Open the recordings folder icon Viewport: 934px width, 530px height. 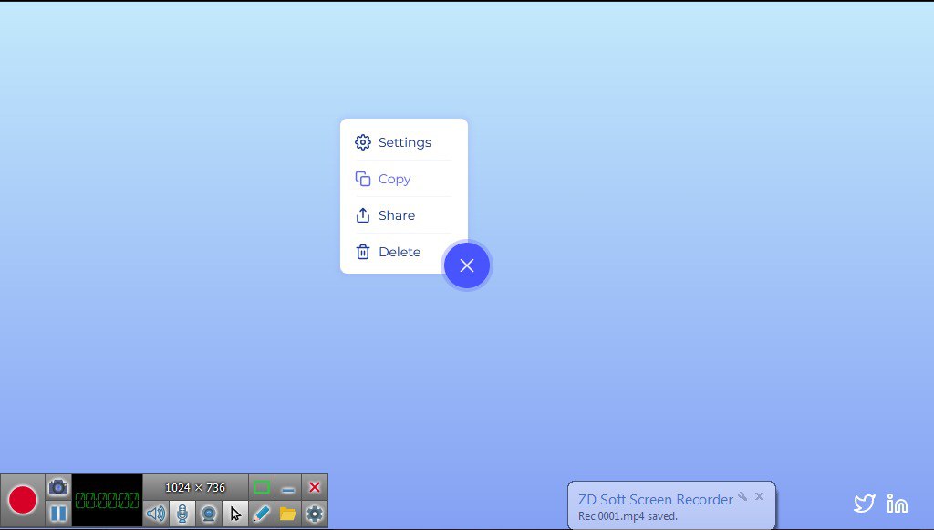(x=287, y=514)
